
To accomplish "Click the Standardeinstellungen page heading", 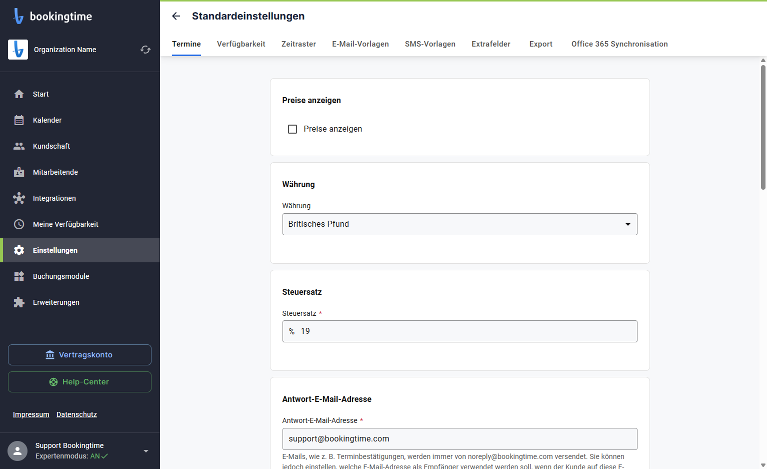I will 248,16.
